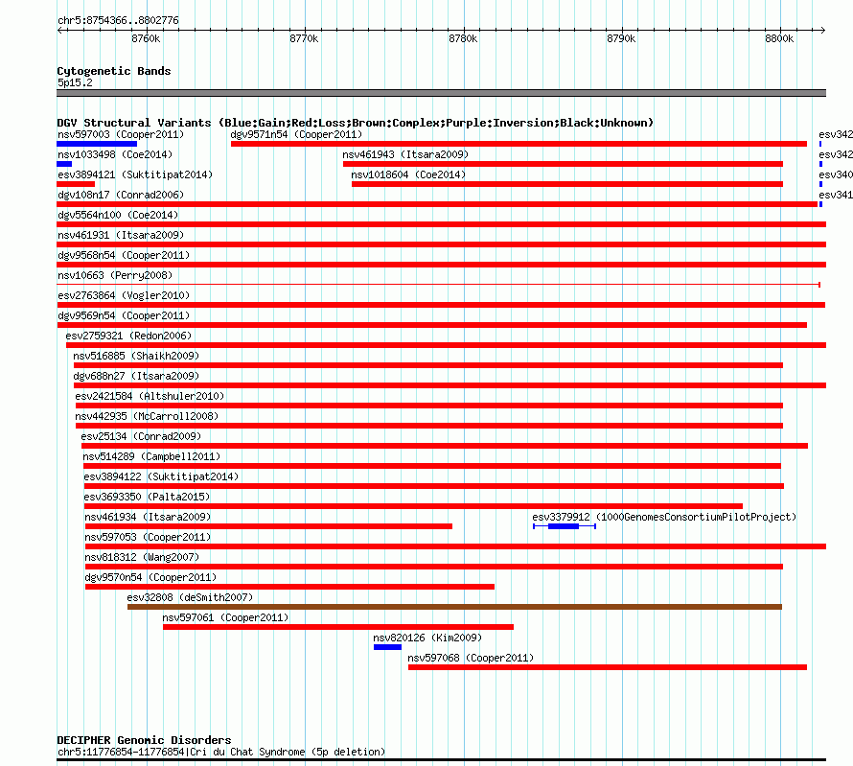Click the 8780k ruler tick label

point(463,38)
